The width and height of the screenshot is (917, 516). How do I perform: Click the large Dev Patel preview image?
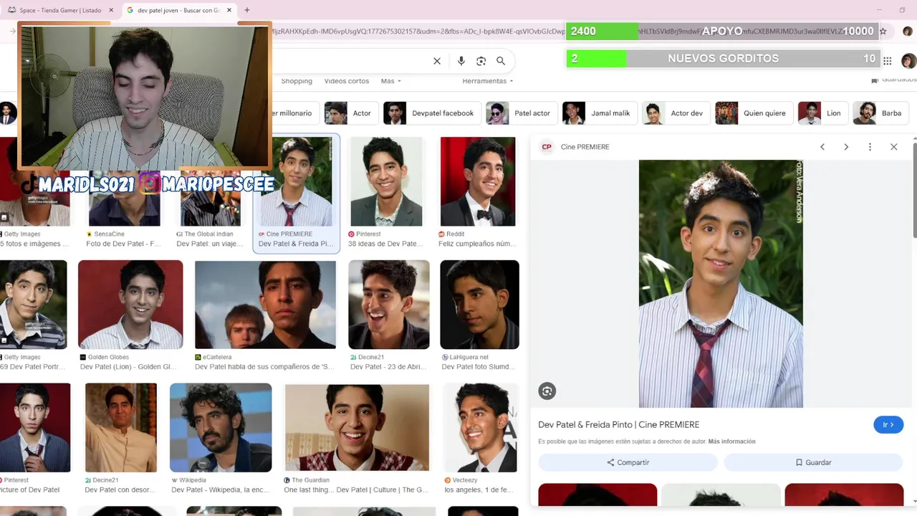(721, 284)
